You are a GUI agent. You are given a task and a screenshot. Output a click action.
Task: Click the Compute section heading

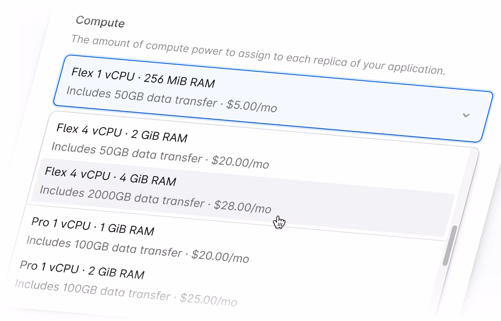point(100,23)
